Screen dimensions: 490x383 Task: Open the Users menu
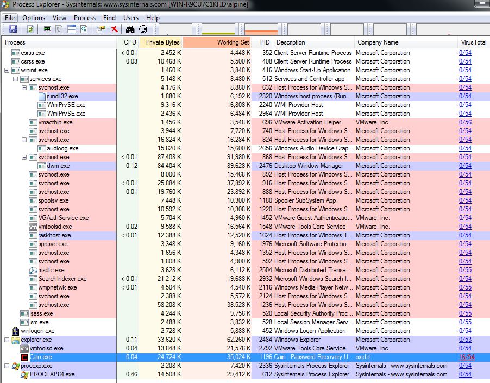tap(130, 18)
